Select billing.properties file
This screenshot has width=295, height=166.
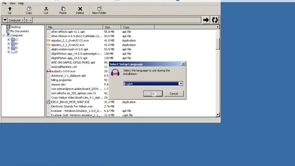(61, 80)
